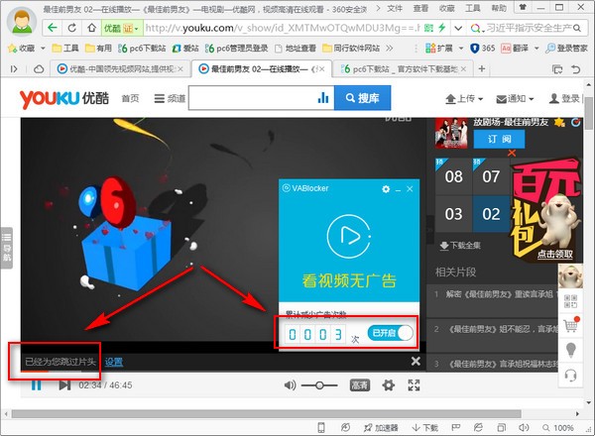Open the 导航 side navigation tab
Viewport: 595px width, 436px height.
[x=7, y=248]
